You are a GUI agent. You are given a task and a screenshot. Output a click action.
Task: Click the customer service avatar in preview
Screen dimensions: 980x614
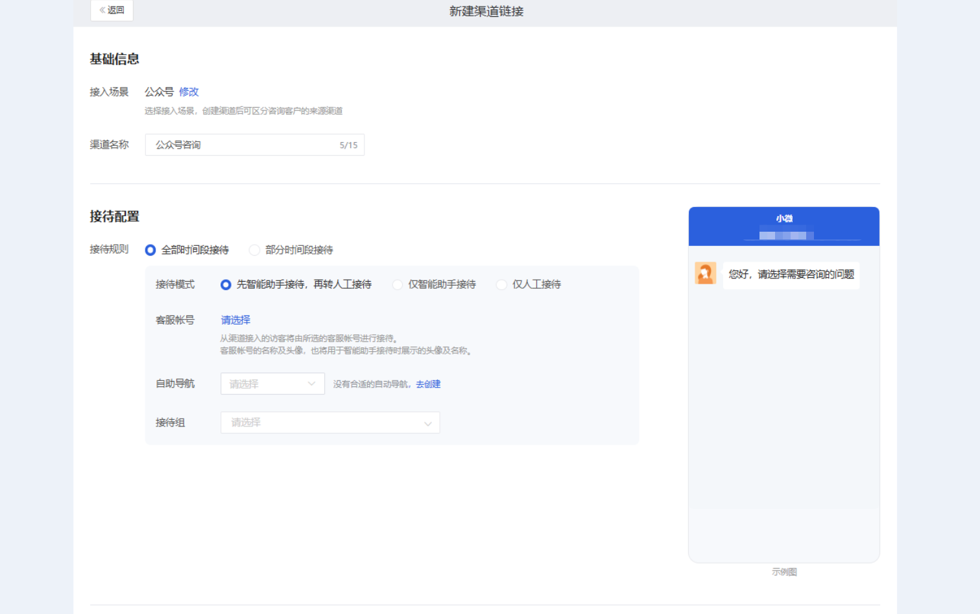(706, 273)
